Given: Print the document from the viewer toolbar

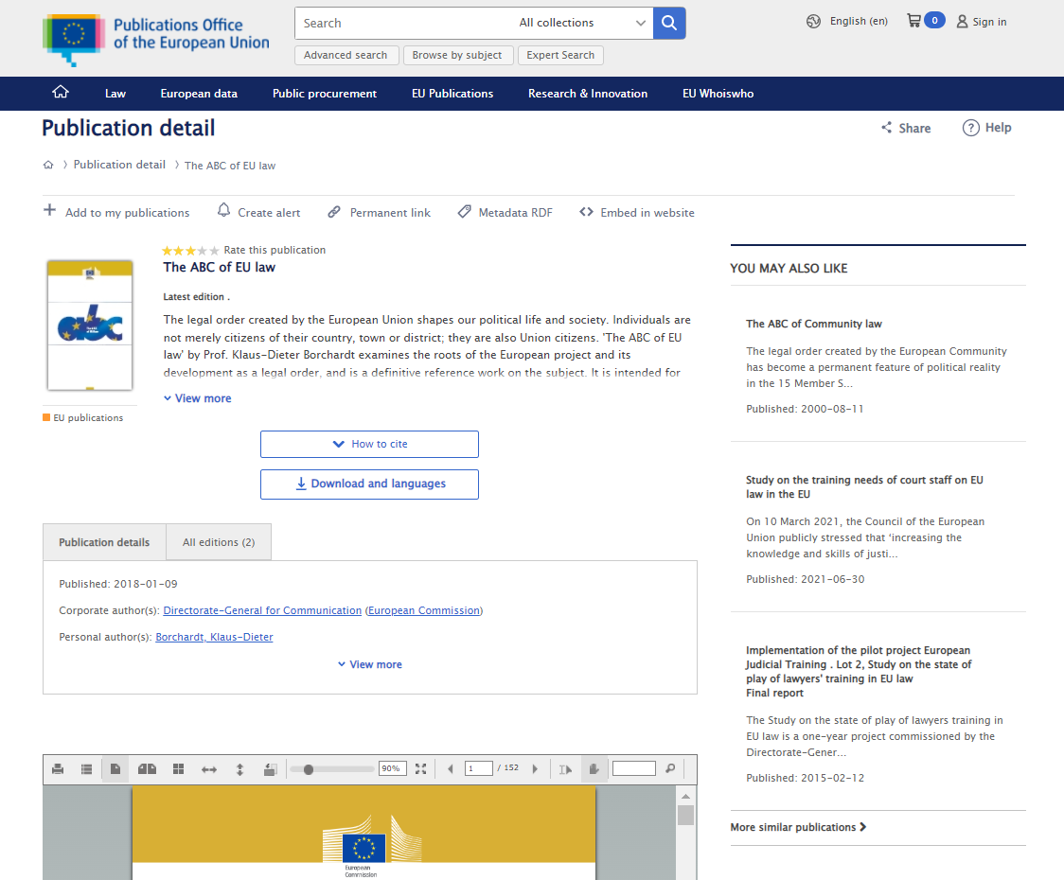Looking at the screenshot, I should pyautogui.click(x=57, y=768).
